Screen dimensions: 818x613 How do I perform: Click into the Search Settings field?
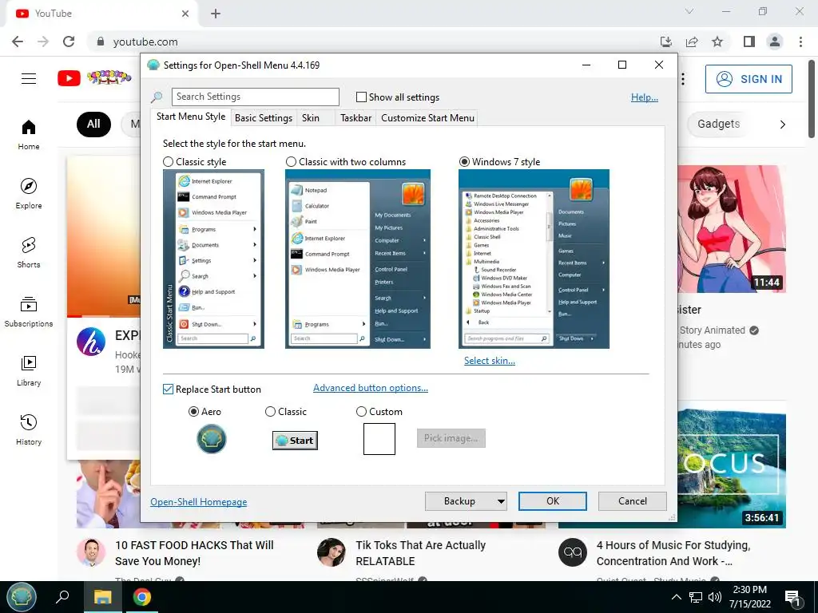pos(255,97)
